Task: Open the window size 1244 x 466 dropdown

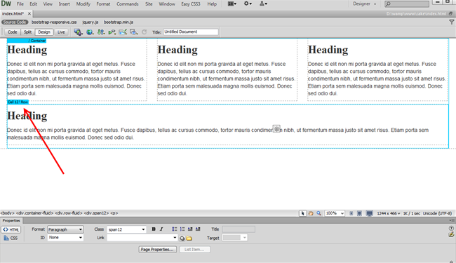Action: (x=388, y=213)
